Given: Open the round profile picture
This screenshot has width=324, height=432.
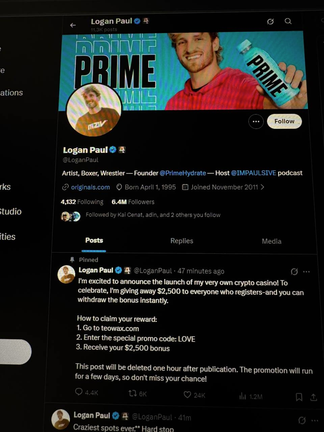Looking at the screenshot, I should tap(94, 110).
